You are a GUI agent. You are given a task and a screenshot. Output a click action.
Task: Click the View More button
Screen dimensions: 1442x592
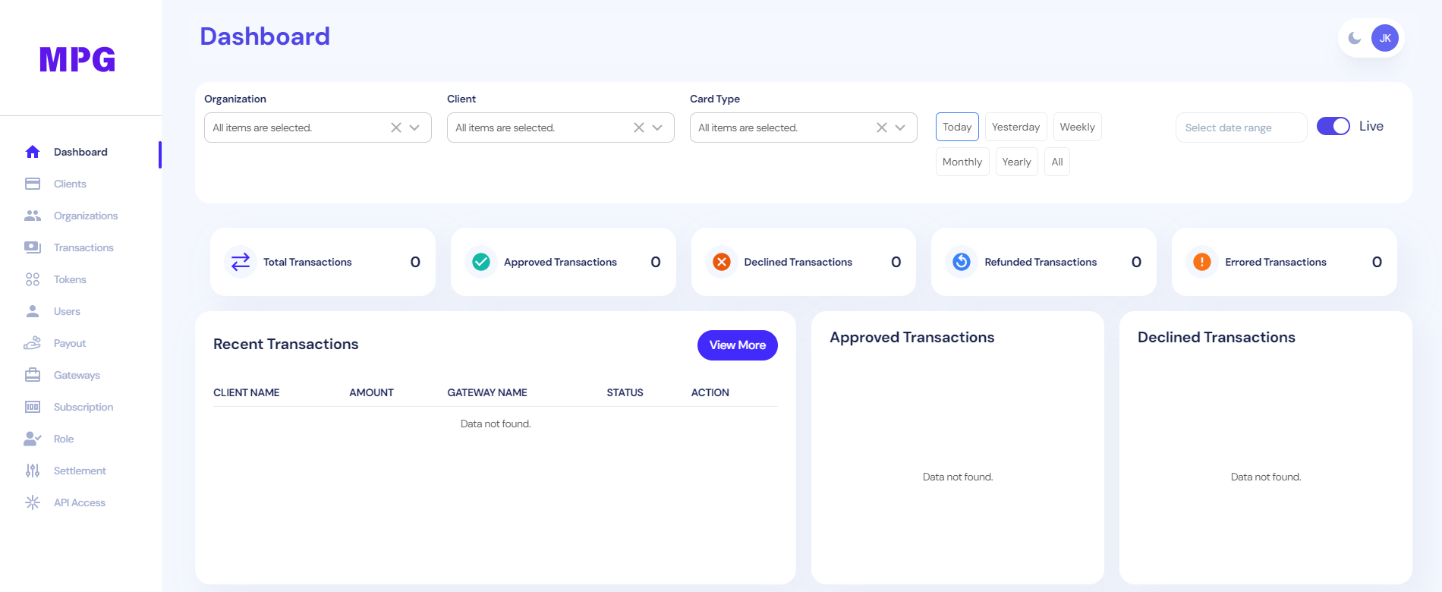point(737,345)
